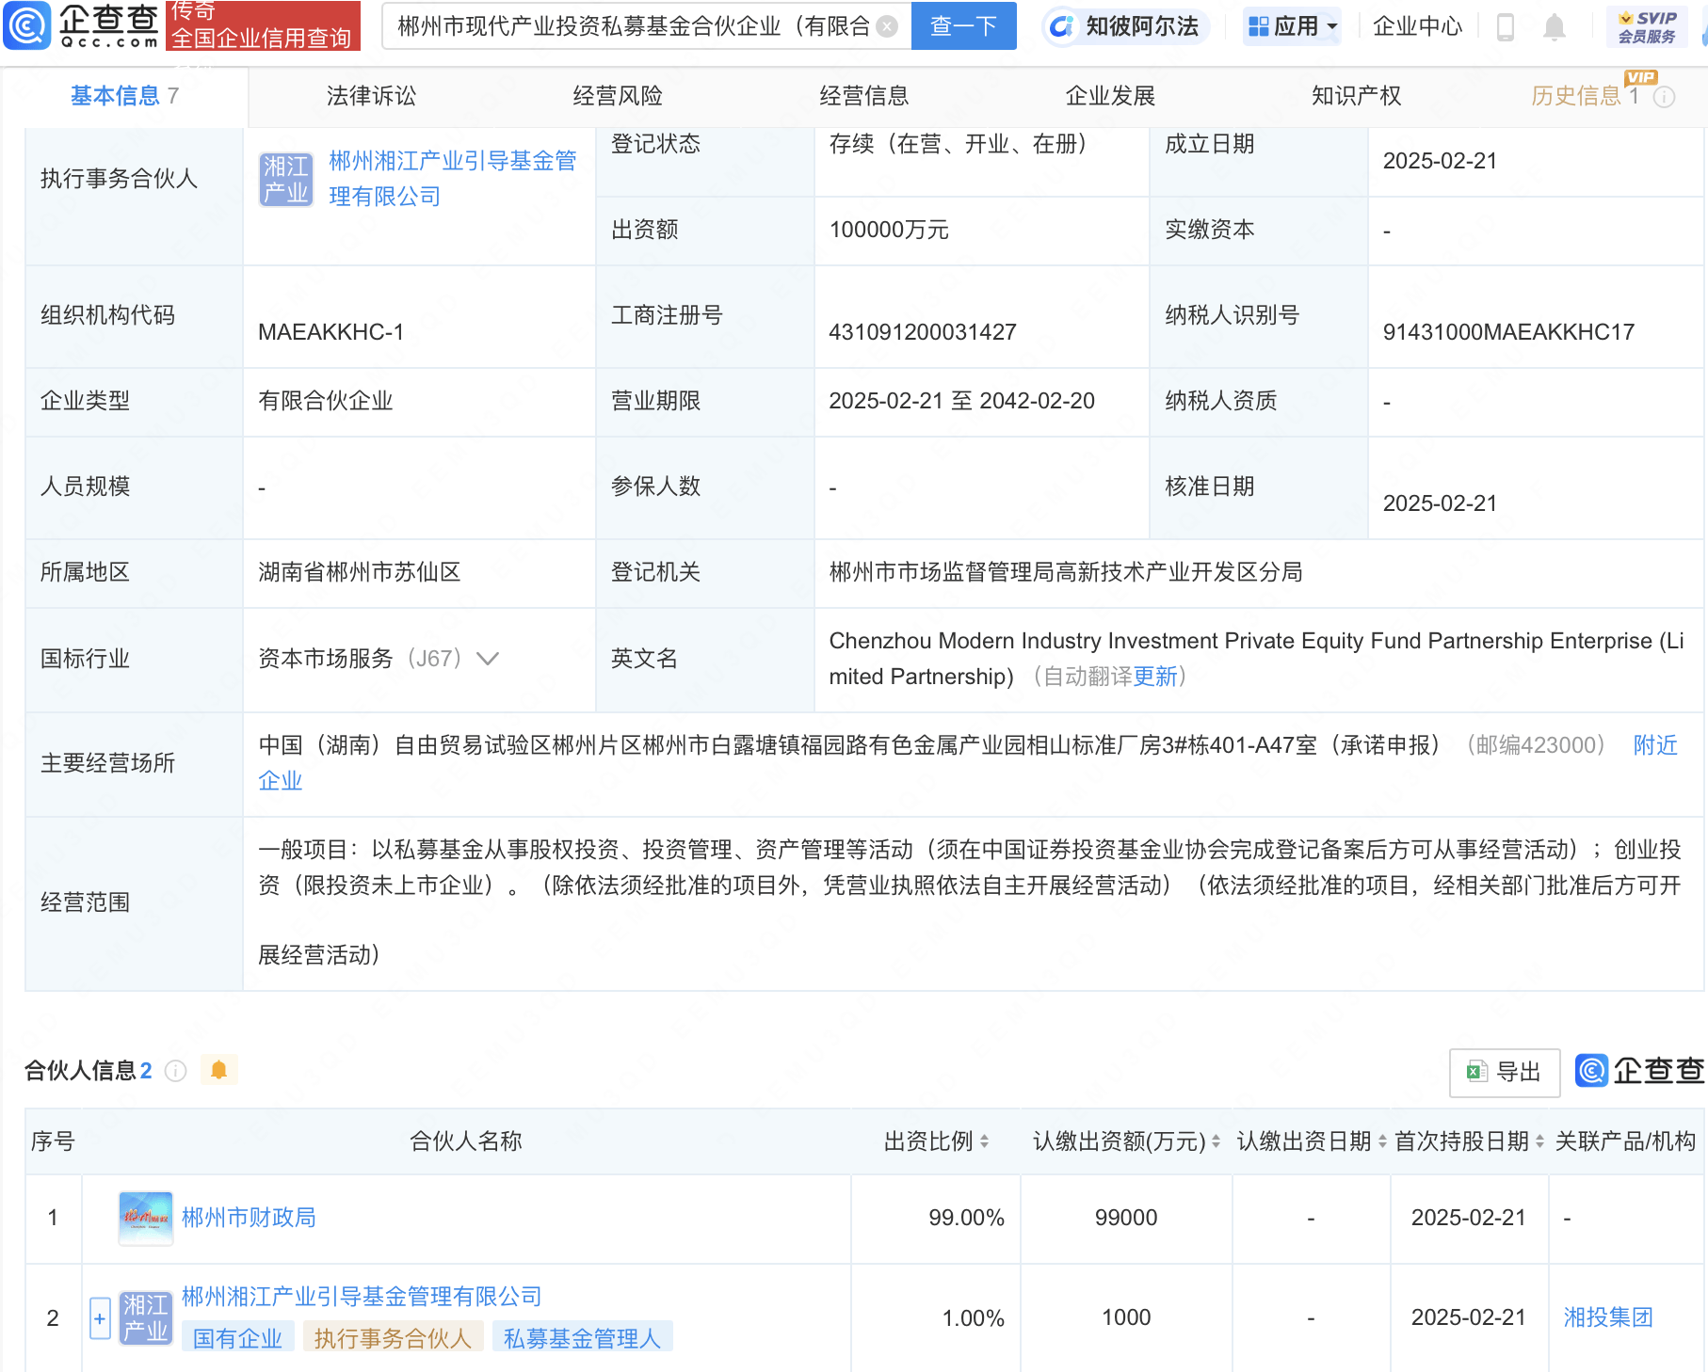
Task: Open the 企业发展 tab
Action: pos(1110,96)
